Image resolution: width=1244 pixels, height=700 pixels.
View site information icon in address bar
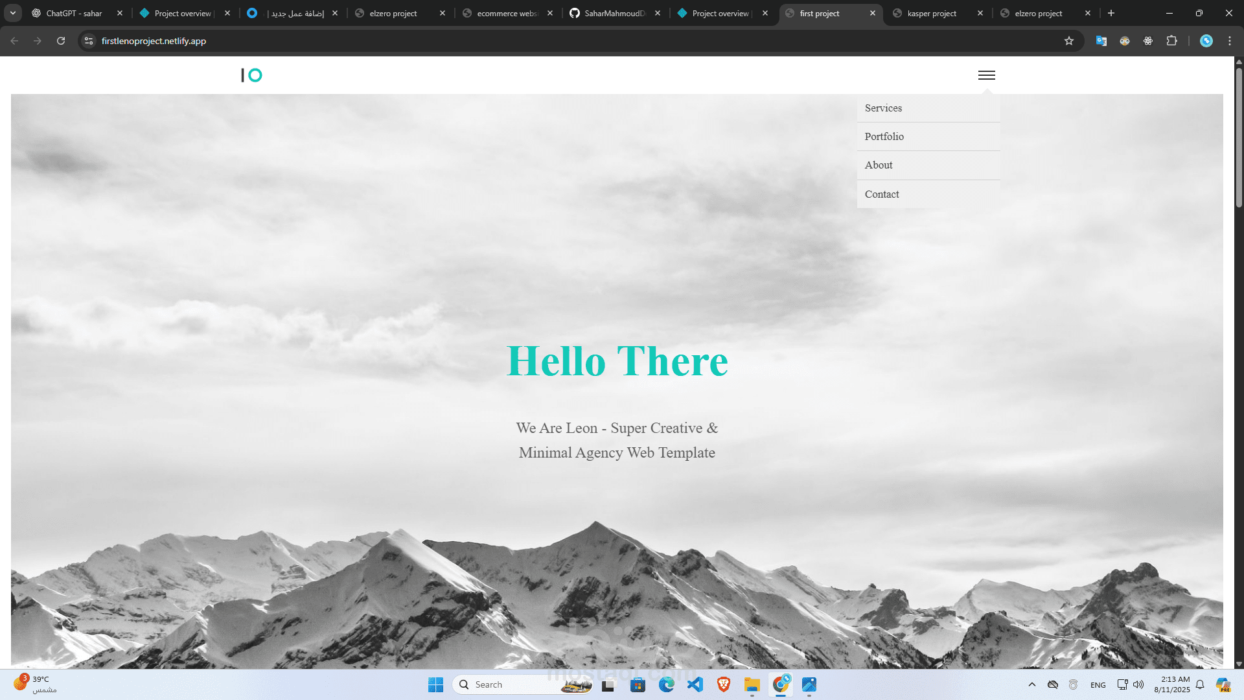coord(89,41)
